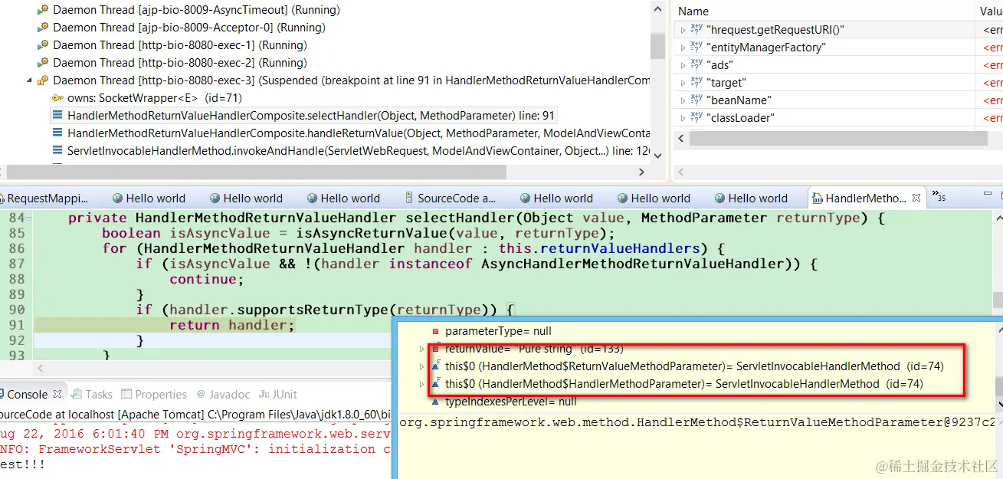Click watch-expression icon of "ads"
The image size is (1003, 479).
pyautogui.click(x=696, y=64)
